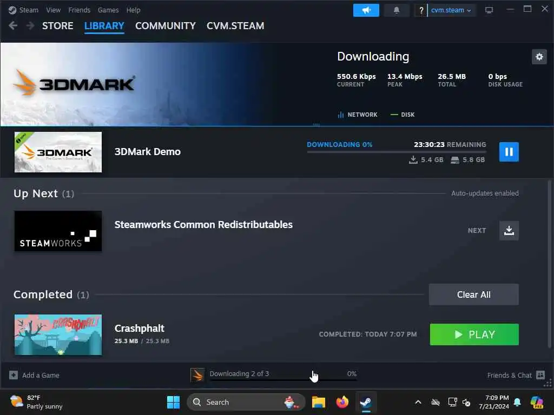Click the Steam logo in menu bar
The image size is (554, 415).
[x=12, y=10]
